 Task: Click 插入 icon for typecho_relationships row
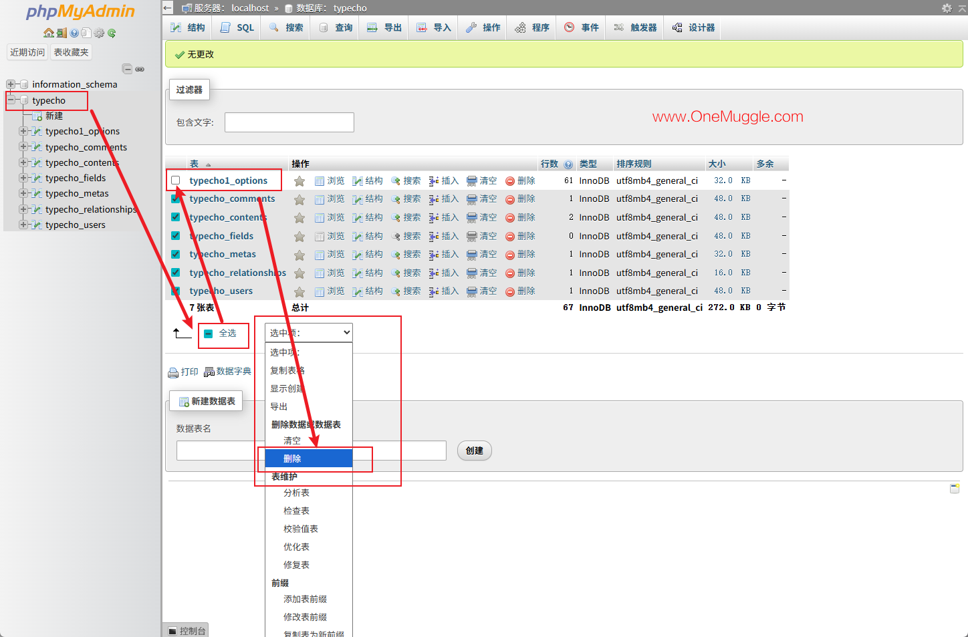click(x=434, y=273)
